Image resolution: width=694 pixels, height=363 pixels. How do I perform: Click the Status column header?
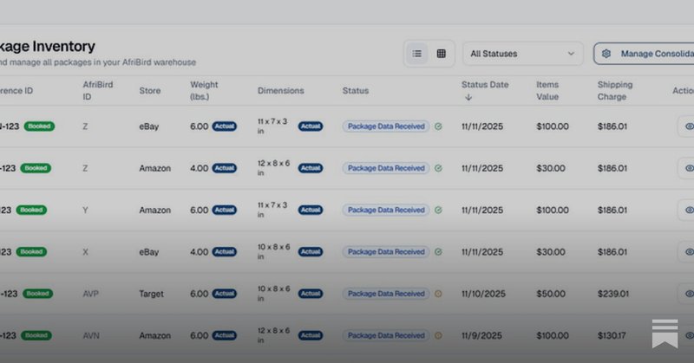[x=355, y=90]
